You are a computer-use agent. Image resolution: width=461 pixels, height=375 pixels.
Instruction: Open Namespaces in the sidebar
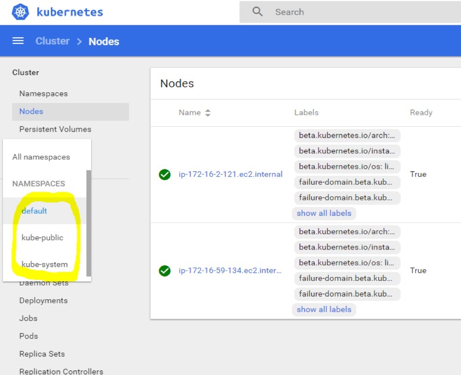coord(43,94)
